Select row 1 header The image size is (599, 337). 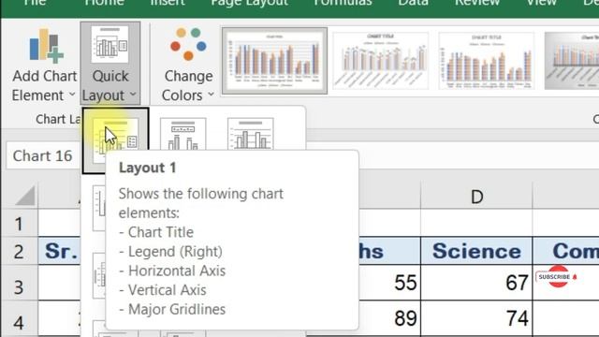[x=19, y=223]
